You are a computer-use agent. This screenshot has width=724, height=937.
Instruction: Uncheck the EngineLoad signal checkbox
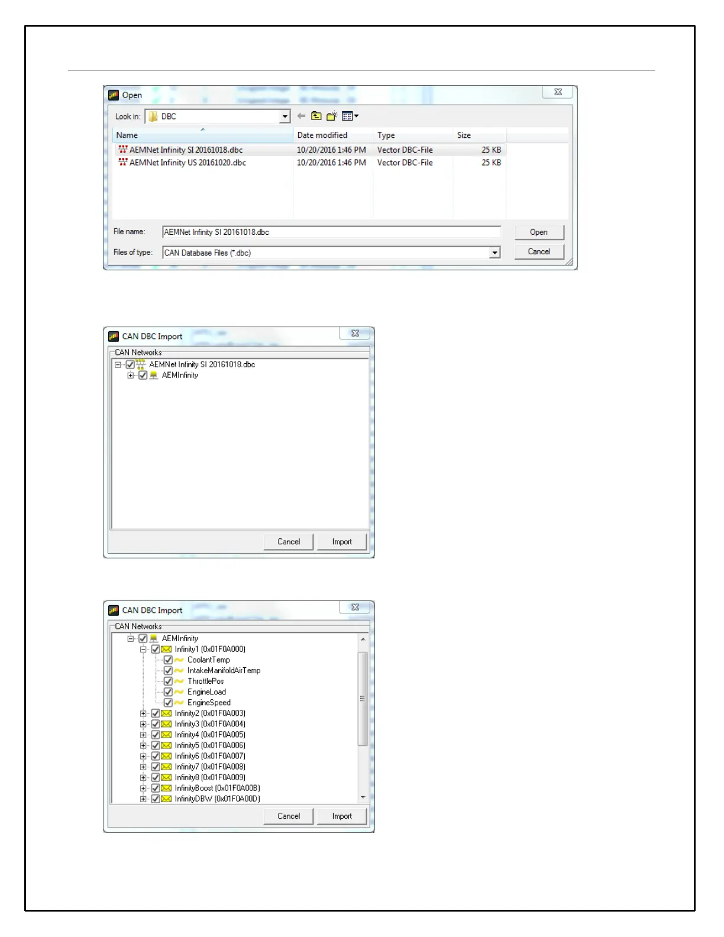coord(168,692)
